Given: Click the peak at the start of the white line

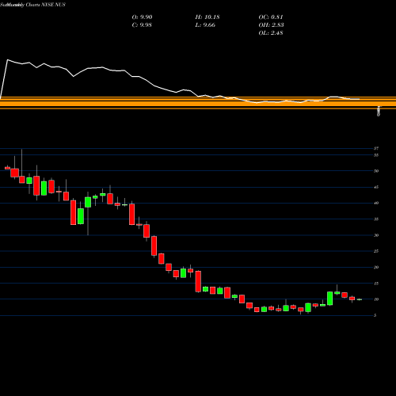Looking at the screenshot, I should pos(7,60).
